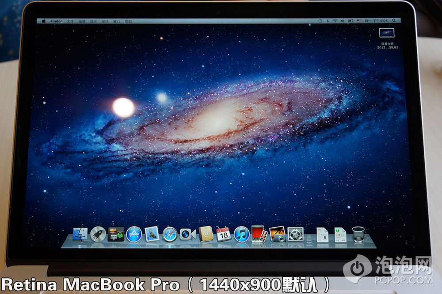Open FaceTime camera icon in Dock
This screenshot has width=442, height=294.
click(188, 234)
